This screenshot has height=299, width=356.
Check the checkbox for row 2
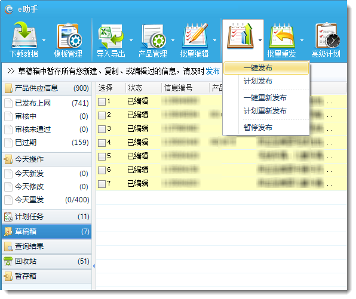click(102, 115)
